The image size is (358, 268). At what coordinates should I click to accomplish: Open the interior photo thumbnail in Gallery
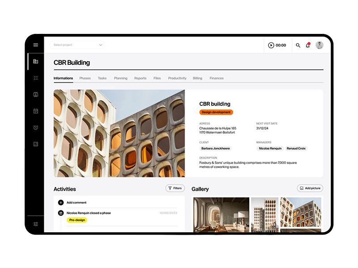pos(221,214)
